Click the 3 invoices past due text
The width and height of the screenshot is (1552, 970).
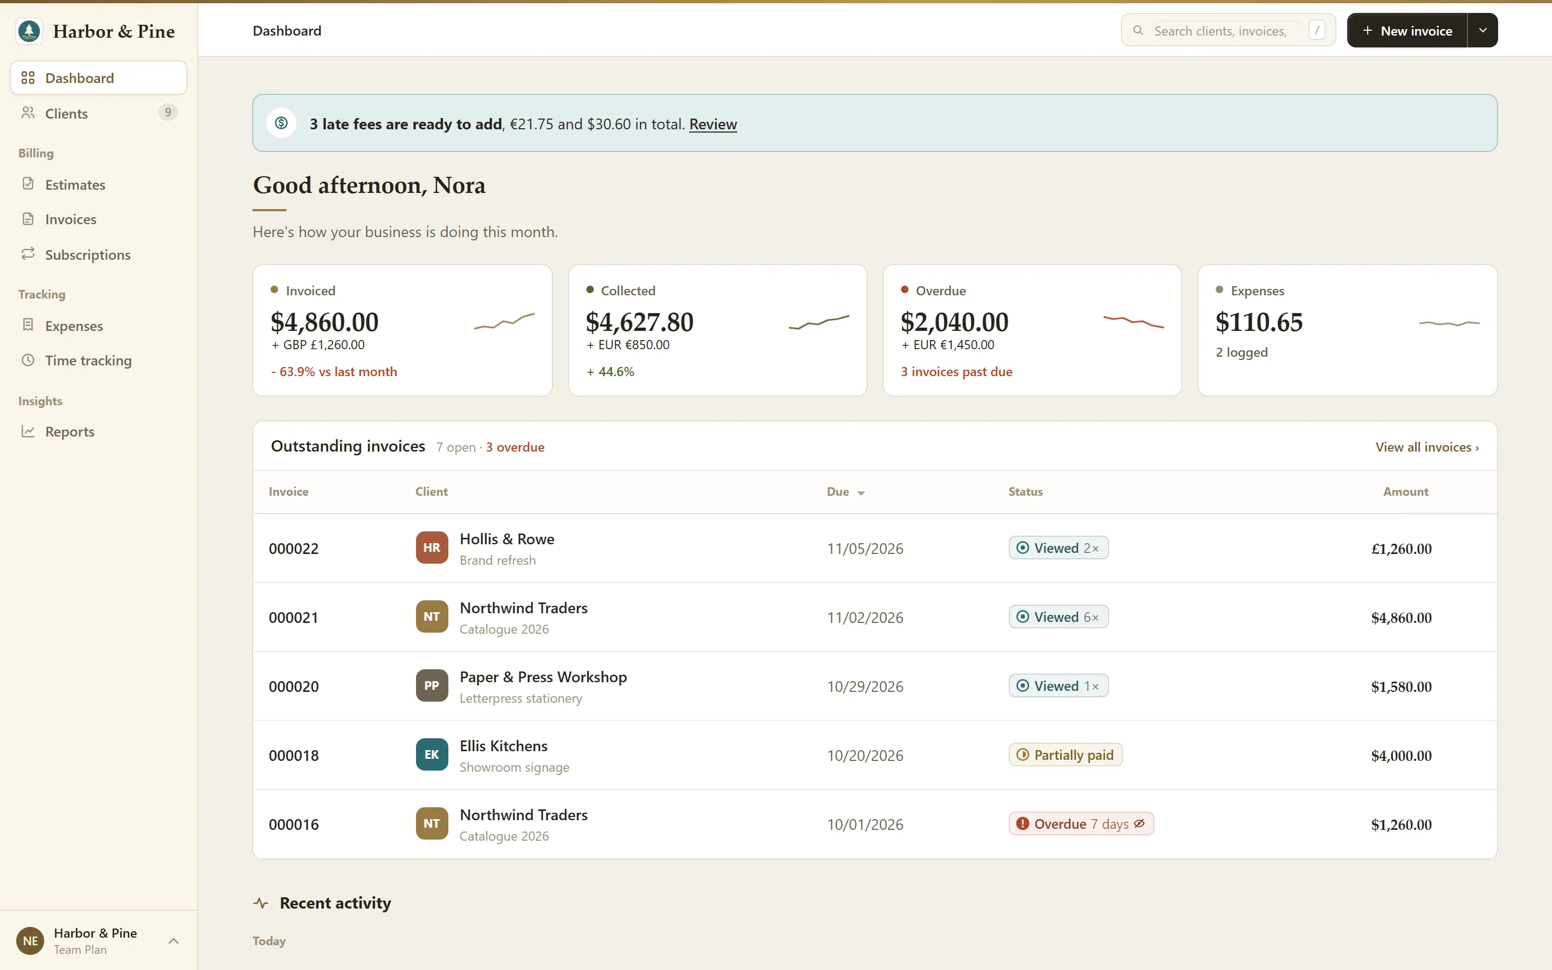956,371
